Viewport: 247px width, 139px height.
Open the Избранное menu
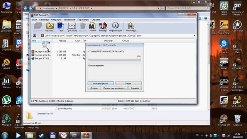69,20
